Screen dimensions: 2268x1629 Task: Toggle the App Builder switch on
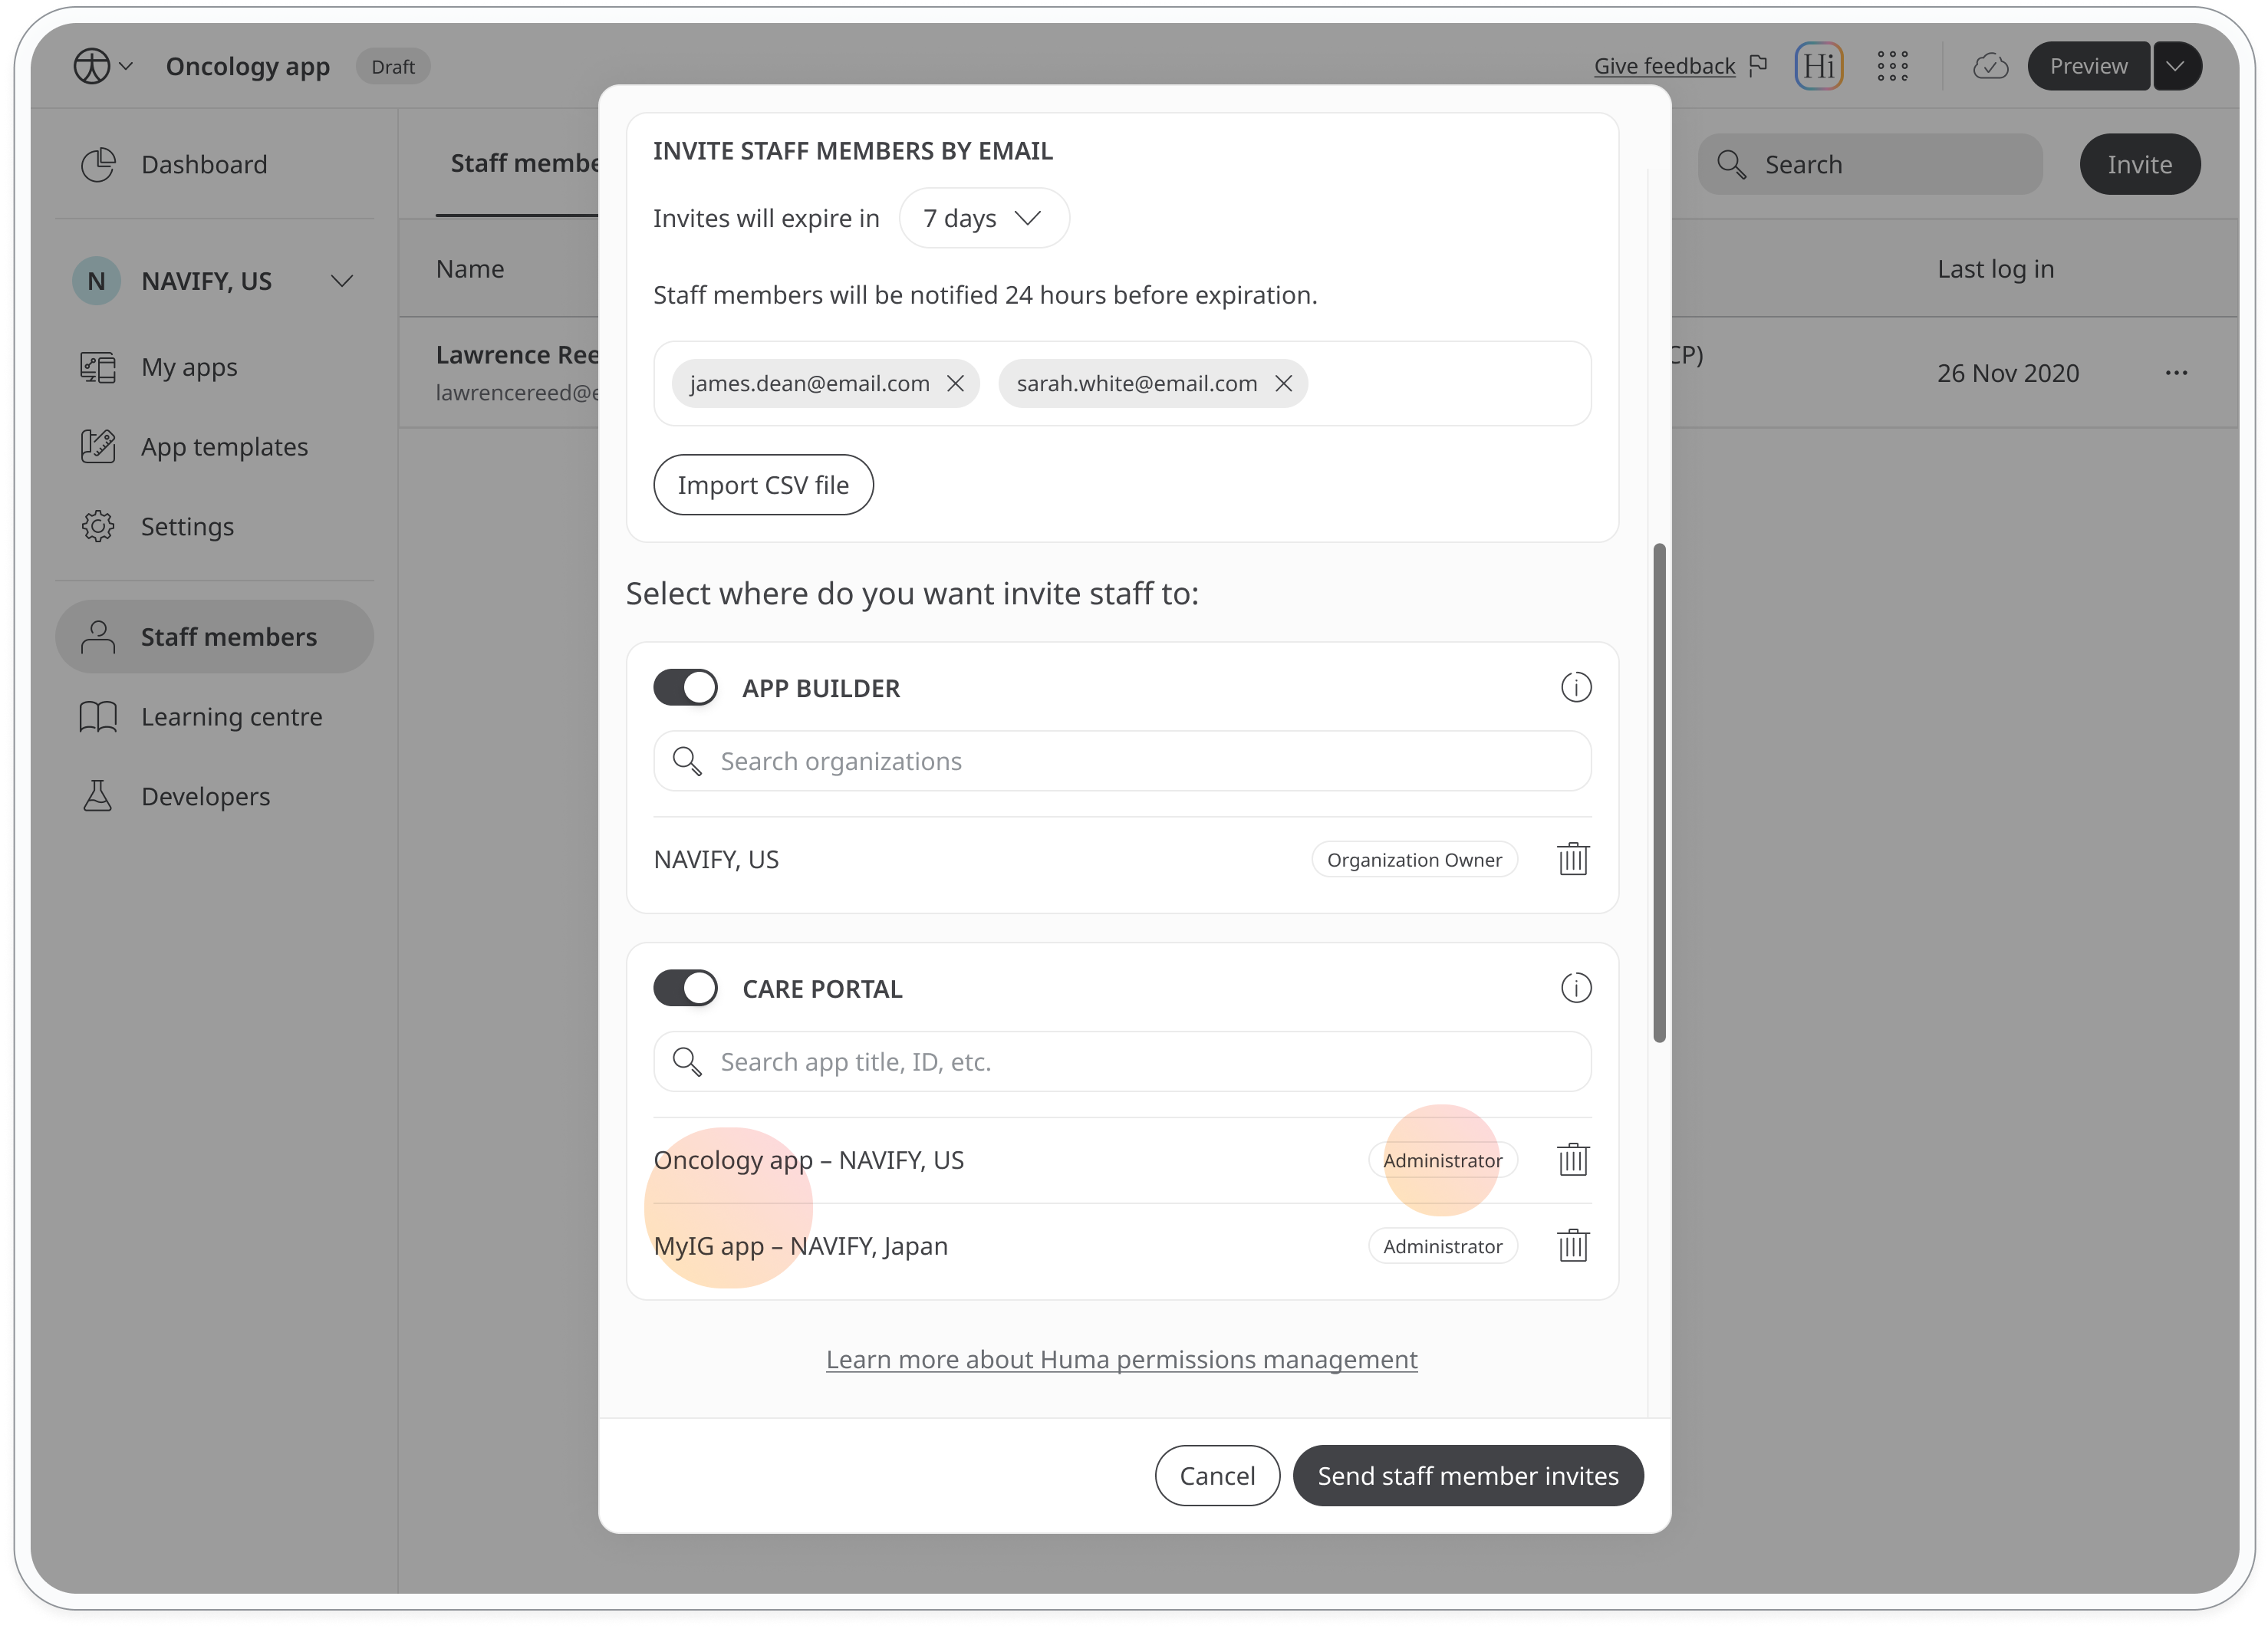coord(685,687)
